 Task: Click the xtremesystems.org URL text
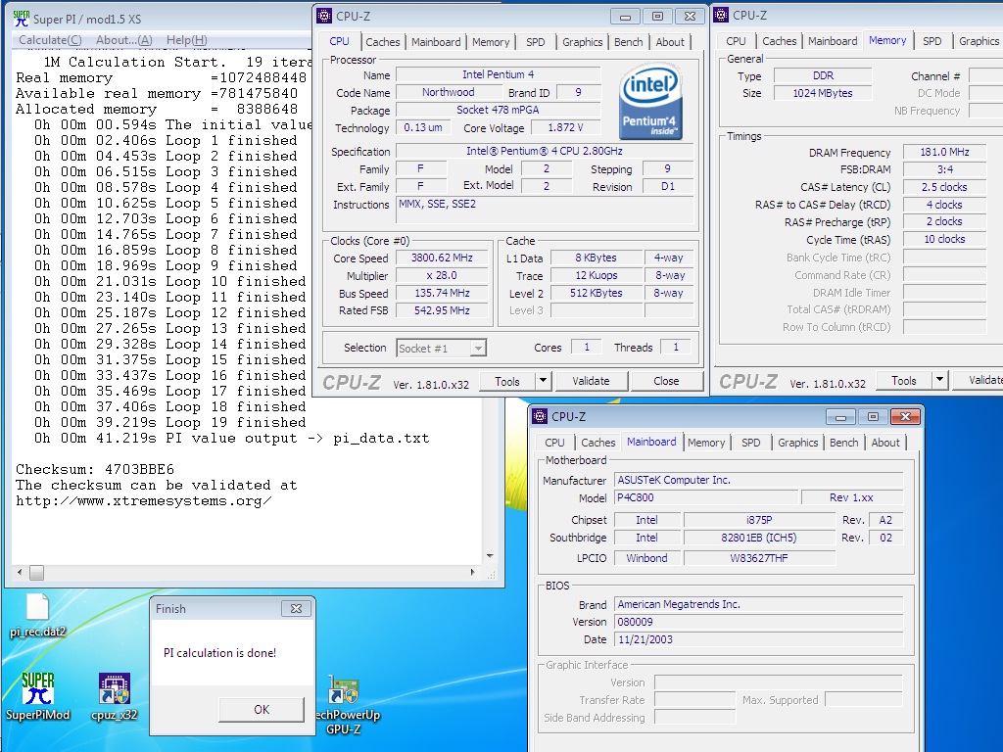[144, 500]
